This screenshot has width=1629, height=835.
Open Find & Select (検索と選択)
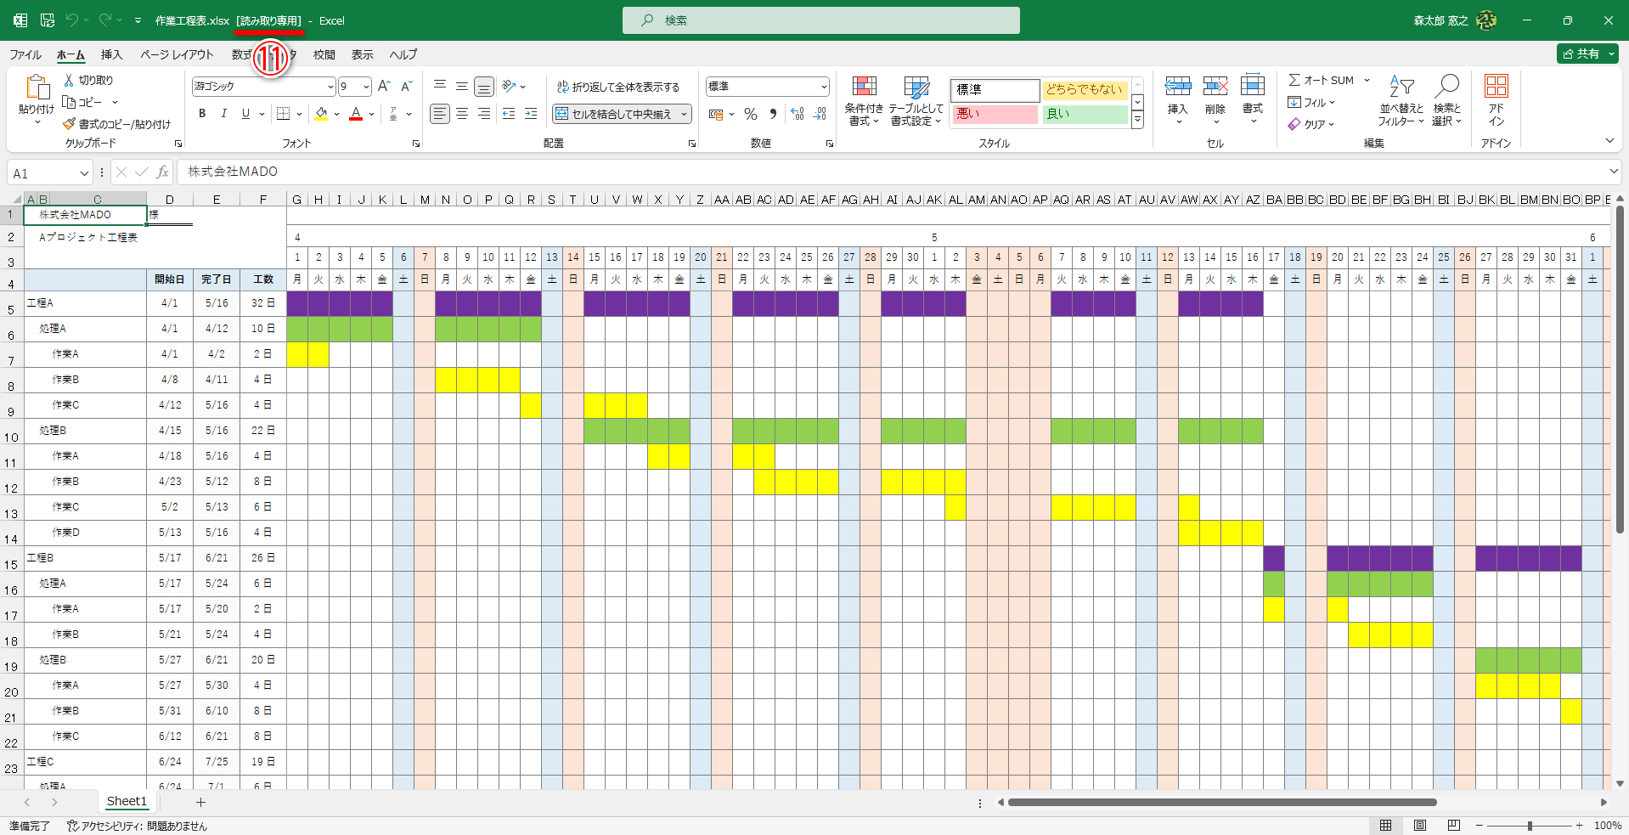[1446, 101]
